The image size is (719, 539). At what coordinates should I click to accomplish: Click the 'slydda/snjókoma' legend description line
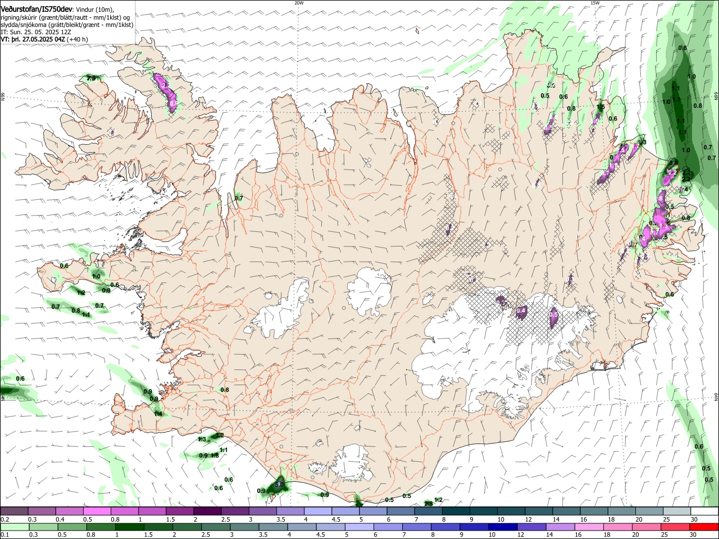point(67,25)
